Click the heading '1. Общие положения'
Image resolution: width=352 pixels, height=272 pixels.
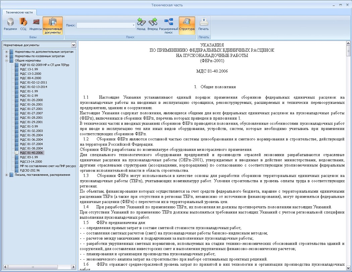[215, 87]
